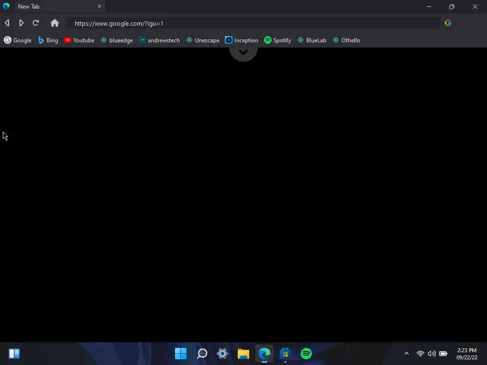Open the Unescape bookmark

[x=203, y=40]
